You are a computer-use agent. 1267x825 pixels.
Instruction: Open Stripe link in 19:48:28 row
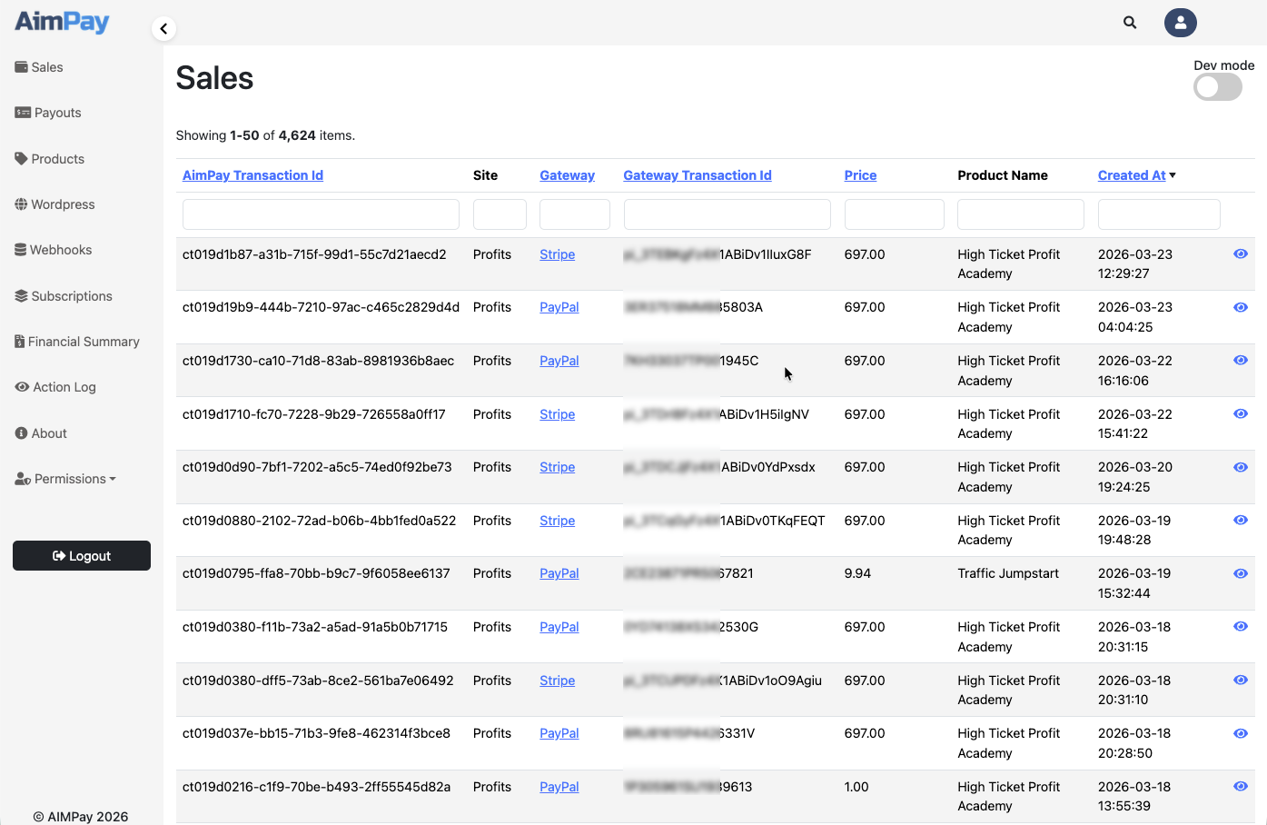tap(558, 521)
